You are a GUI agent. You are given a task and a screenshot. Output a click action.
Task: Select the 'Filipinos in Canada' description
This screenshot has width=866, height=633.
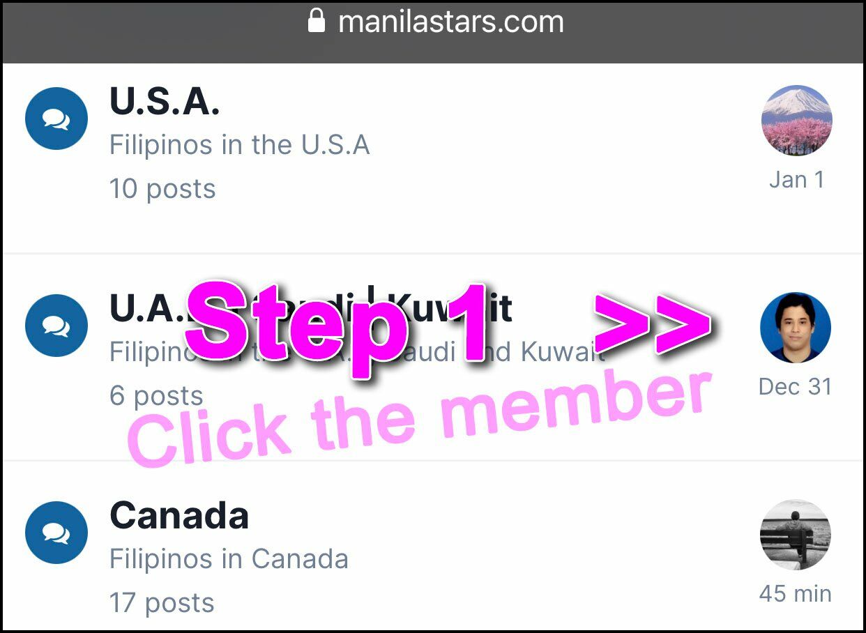[x=229, y=559]
